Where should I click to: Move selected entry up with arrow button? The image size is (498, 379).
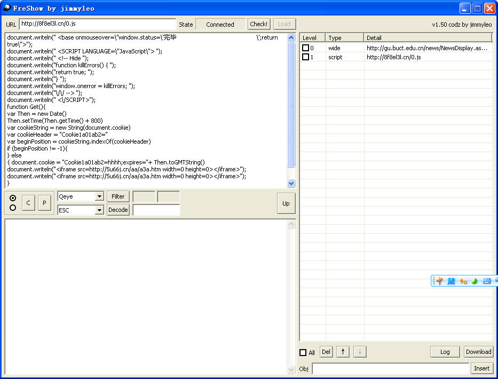tap(343, 352)
